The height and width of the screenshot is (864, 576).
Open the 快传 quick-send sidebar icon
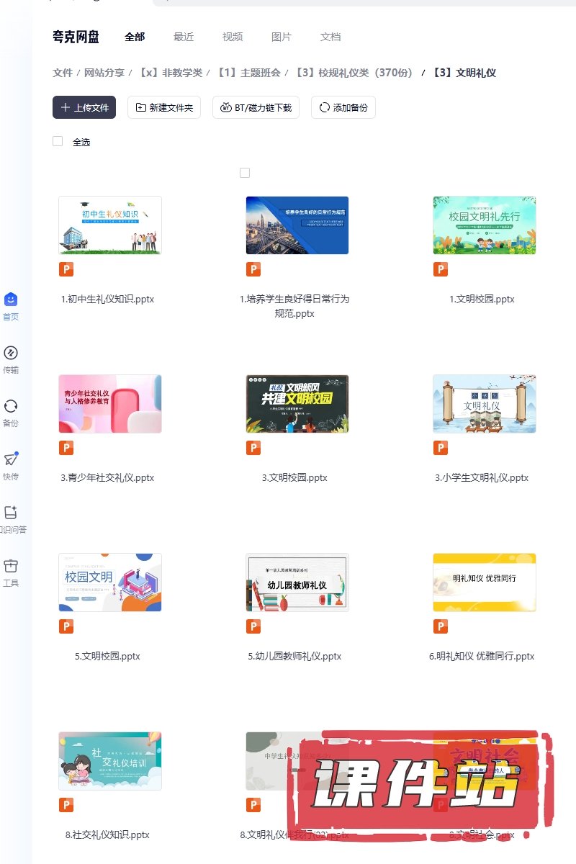point(11,459)
